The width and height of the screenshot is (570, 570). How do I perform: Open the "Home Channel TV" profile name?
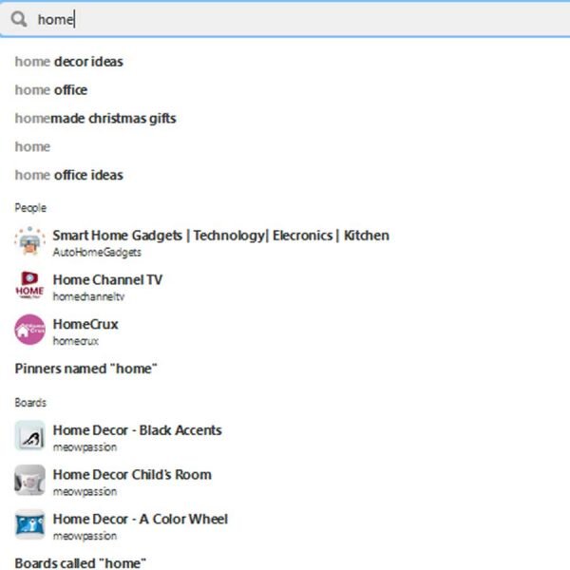[107, 280]
